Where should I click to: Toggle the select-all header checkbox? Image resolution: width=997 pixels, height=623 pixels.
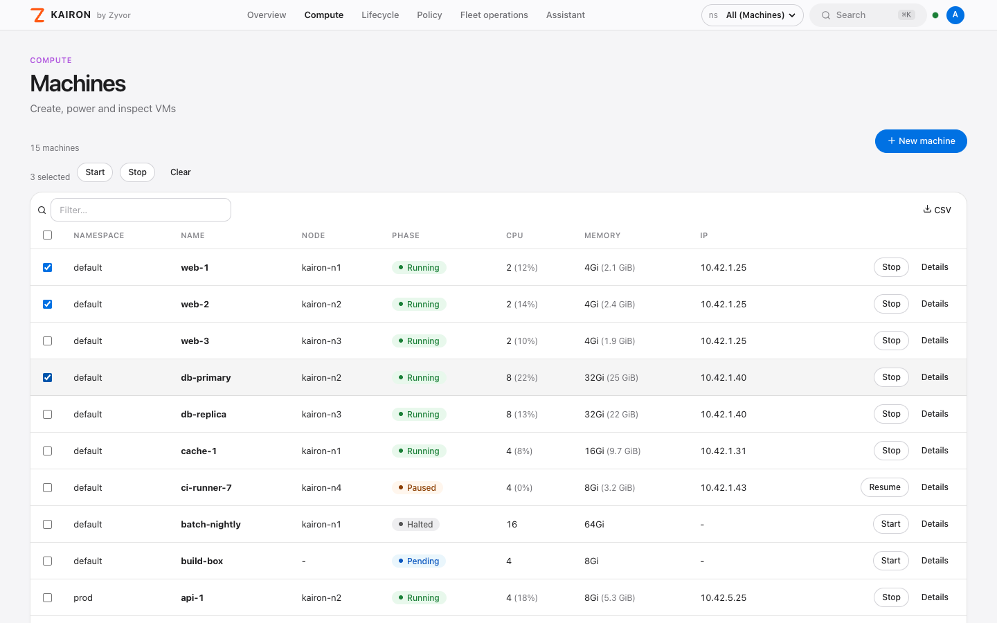click(x=48, y=235)
